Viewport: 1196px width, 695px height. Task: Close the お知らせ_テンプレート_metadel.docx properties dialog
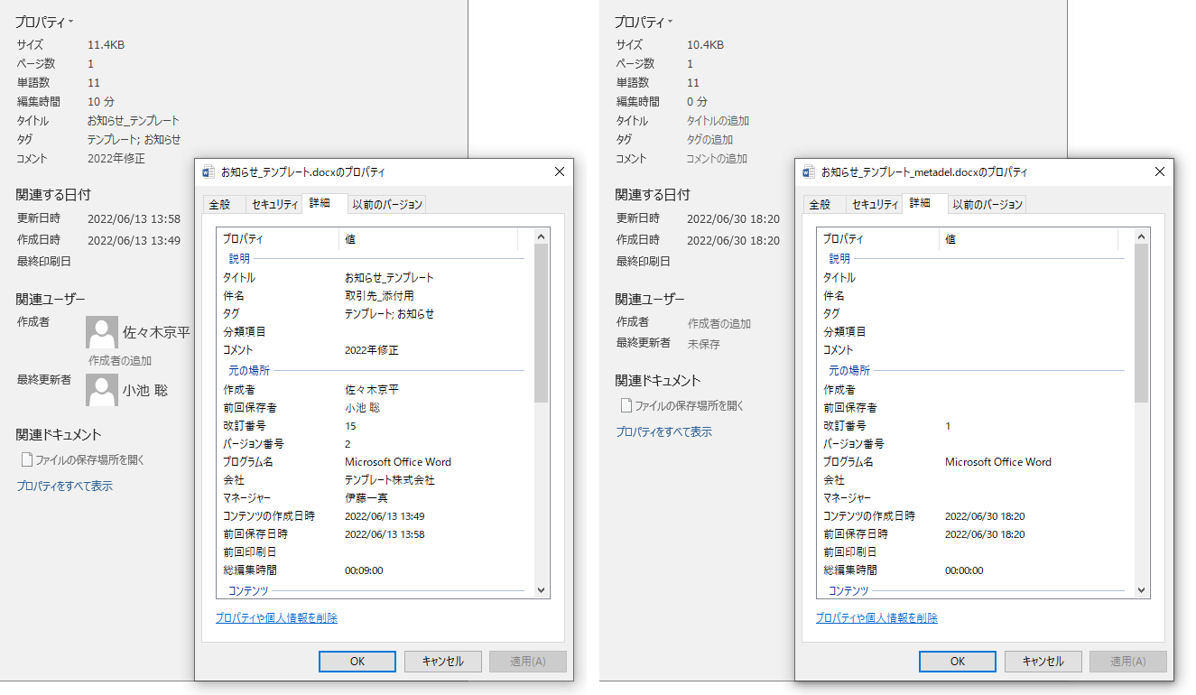point(1159,171)
